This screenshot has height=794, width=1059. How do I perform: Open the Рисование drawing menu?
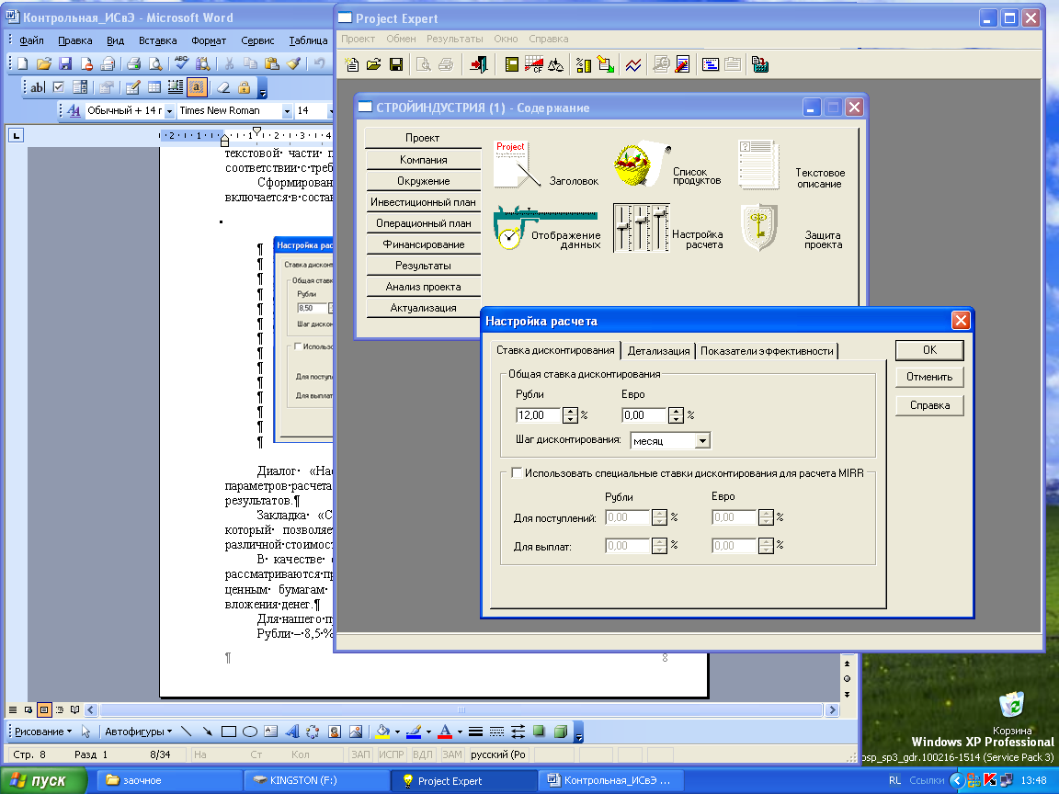point(43,732)
